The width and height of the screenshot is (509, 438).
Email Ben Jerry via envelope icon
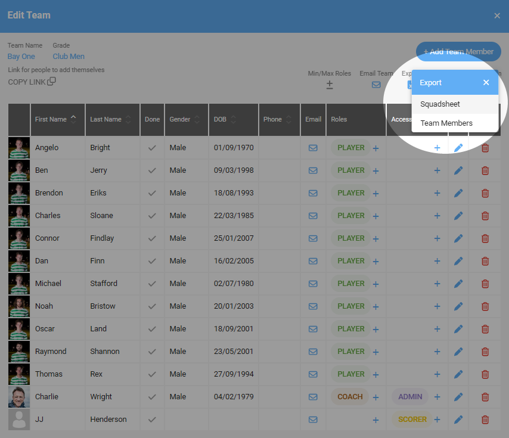pos(313,170)
